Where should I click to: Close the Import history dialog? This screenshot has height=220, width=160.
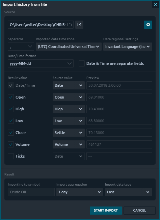[x=156, y=4]
